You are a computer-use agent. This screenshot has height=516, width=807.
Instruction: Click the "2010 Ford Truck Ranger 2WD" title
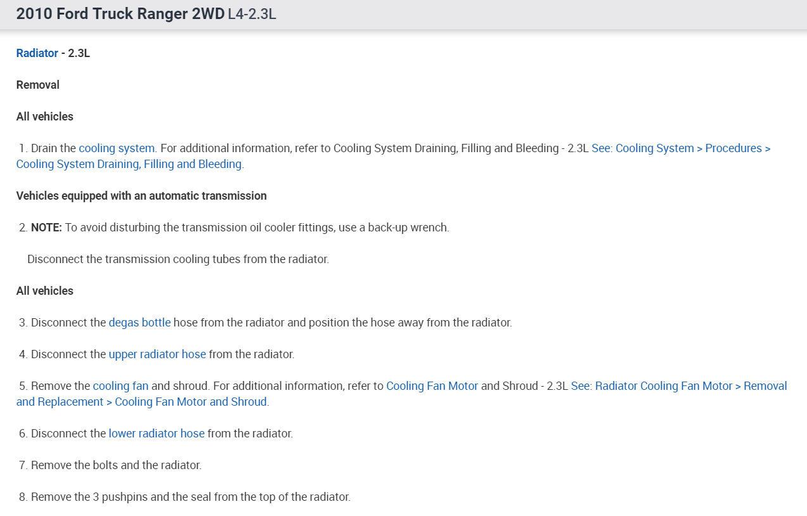click(120, 15)
